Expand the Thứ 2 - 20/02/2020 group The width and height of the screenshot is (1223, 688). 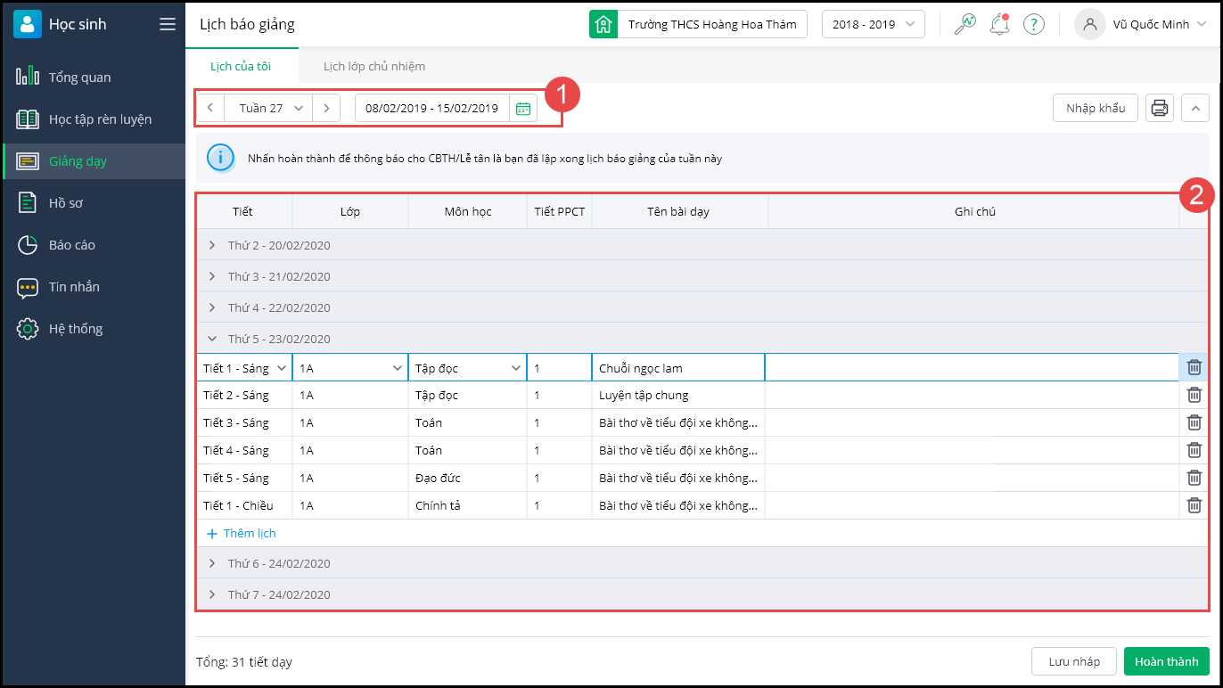[212, 245]
